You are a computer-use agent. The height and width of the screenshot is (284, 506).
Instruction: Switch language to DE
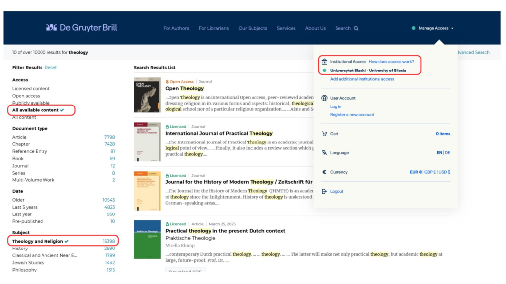point(447,153)
